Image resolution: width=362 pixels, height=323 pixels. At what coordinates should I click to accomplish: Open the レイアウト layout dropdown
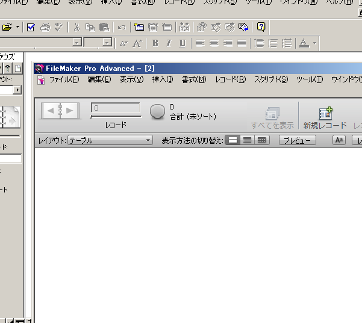click(110, 140)
